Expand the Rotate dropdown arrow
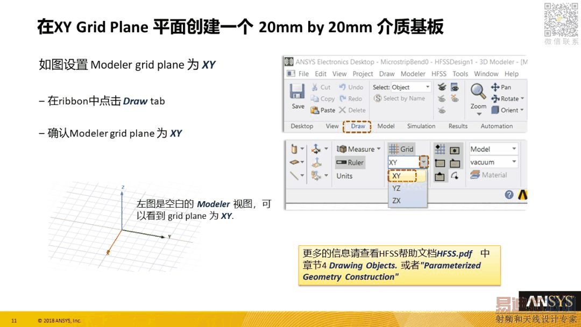 [522, 98]
